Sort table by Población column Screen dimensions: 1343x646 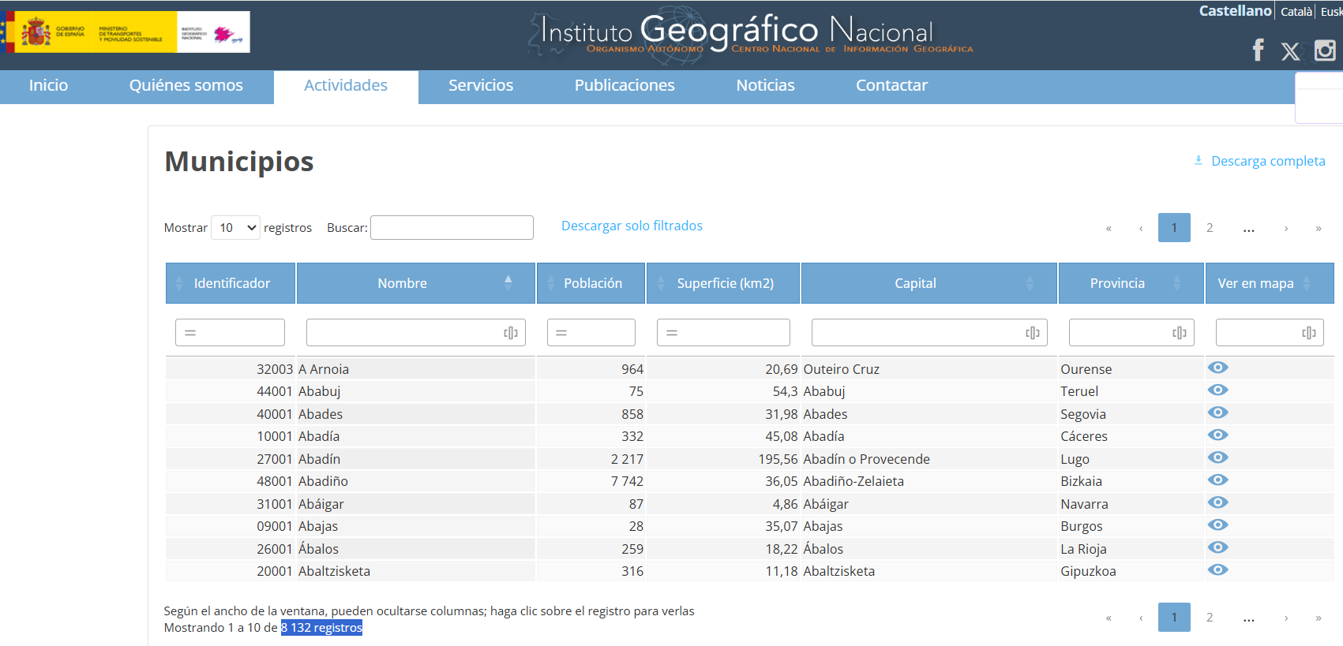[x=591, y=283]
